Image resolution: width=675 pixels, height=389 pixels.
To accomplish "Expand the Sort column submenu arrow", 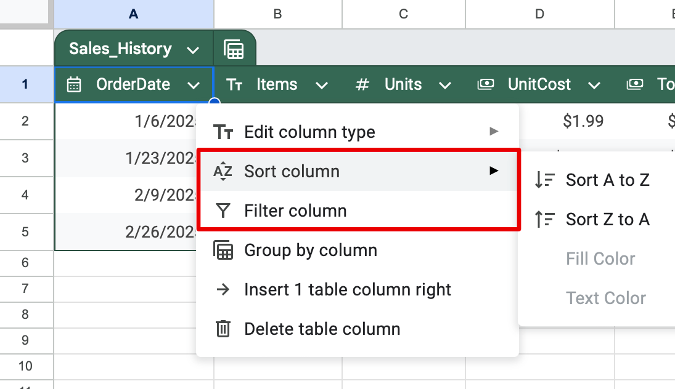I will click(494, 171).
